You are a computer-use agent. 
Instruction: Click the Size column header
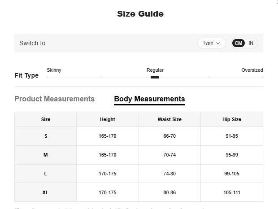(46, 119)
